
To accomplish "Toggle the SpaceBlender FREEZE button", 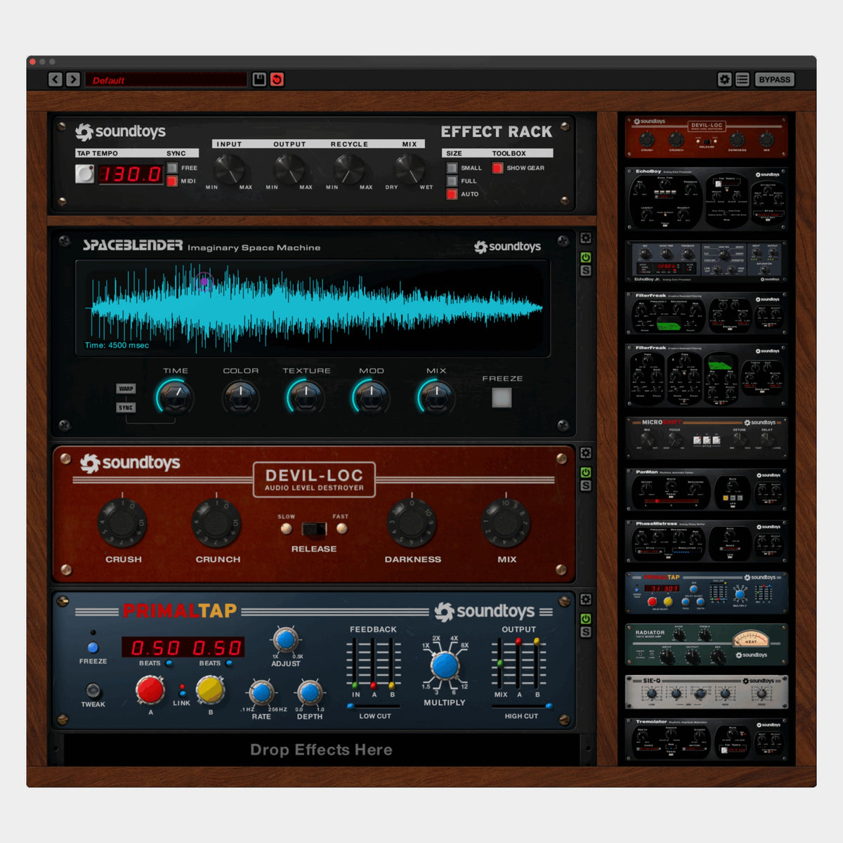I will [x=502, y=398].
